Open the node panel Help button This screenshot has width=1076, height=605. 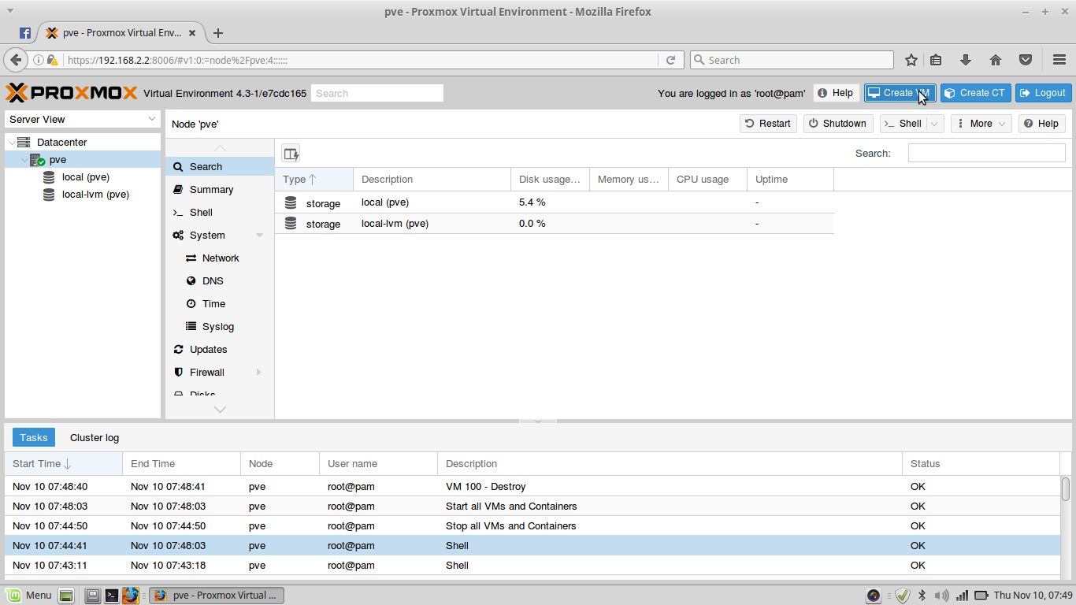click(x=1041, y=124)
